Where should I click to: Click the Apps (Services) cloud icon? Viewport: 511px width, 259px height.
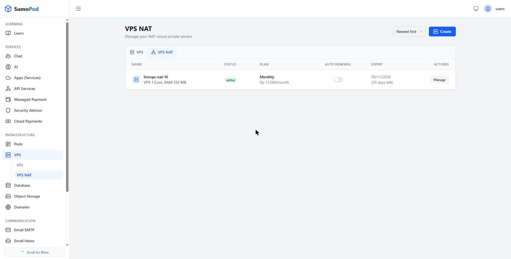[8, 78]
